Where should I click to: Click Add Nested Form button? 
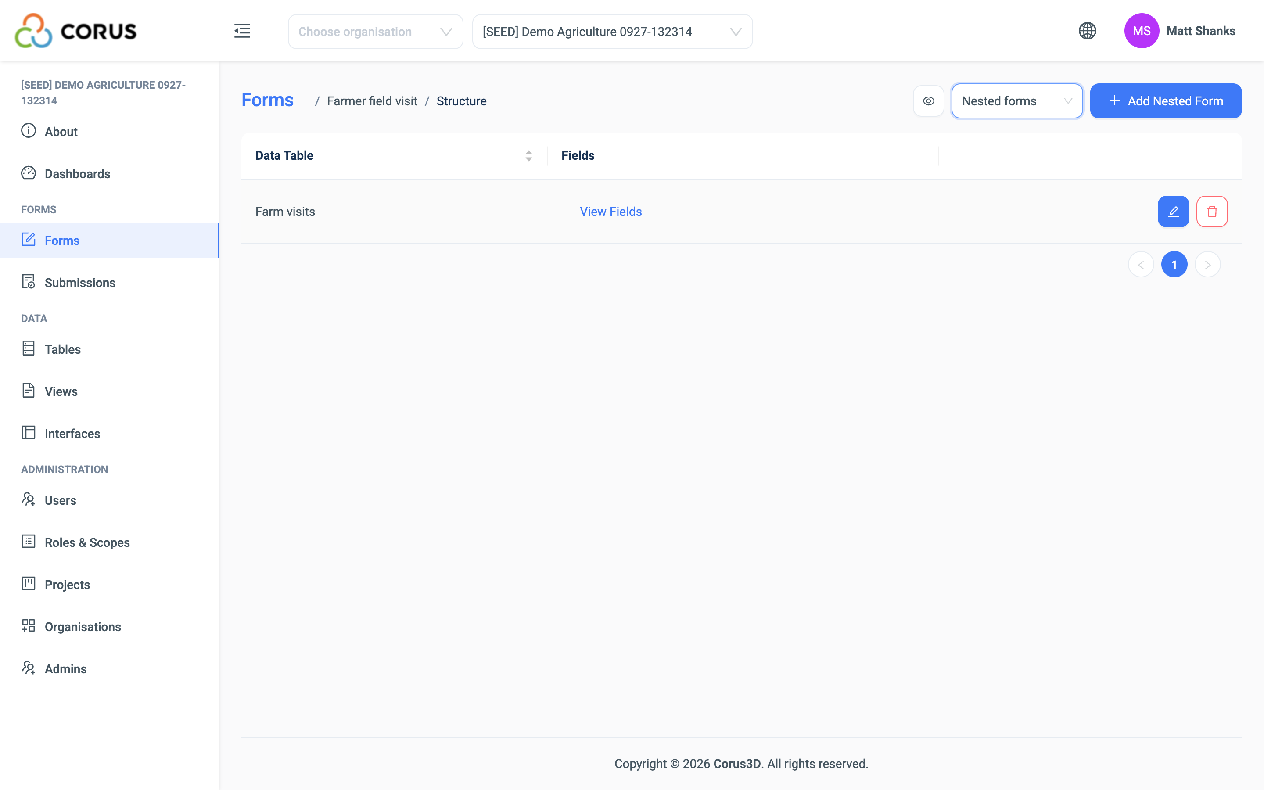pos(1165,101)
